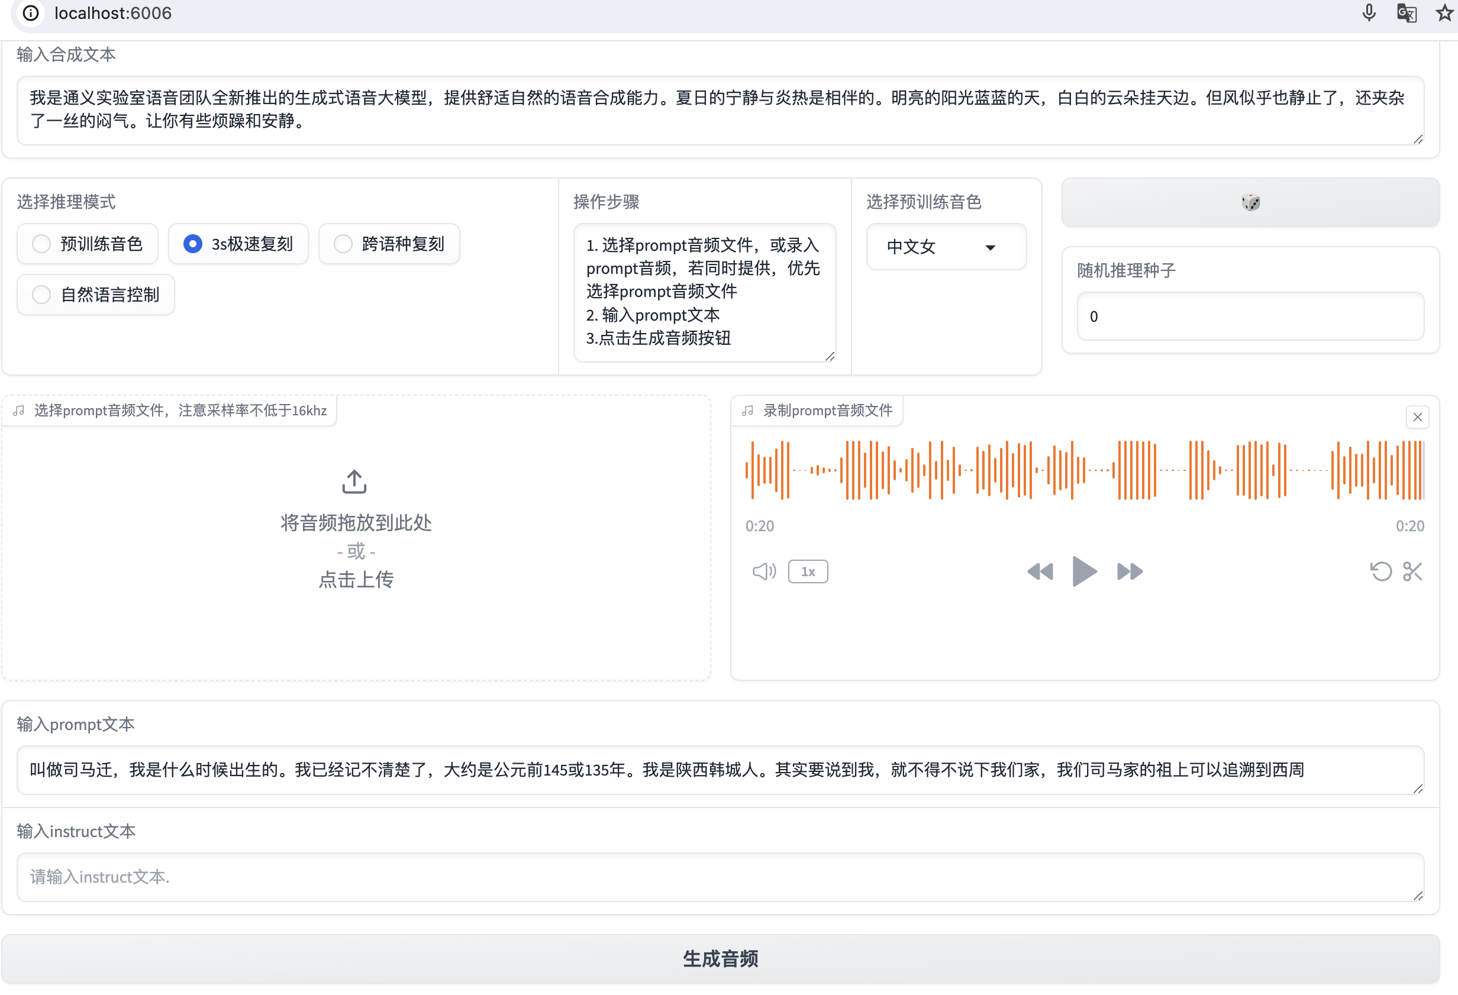Click 点击上传 to upload prompt audio
Viewport: 1458px width, 995px height.
point(356,579)
